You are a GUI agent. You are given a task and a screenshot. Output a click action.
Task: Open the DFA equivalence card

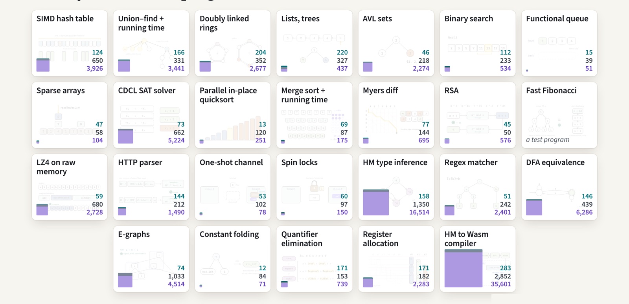click(x=559, y=187)
